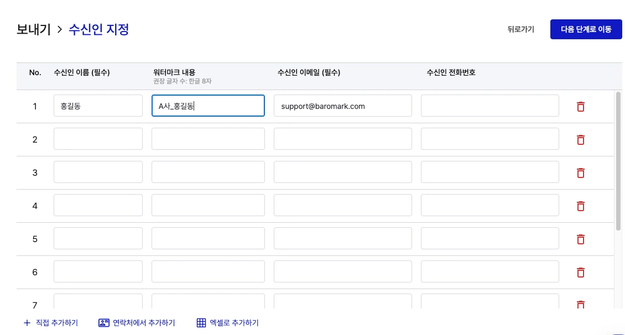The image size is (625, 335).
Task: Edit the email field support@baromark.com
Action: tap(343, 106)
